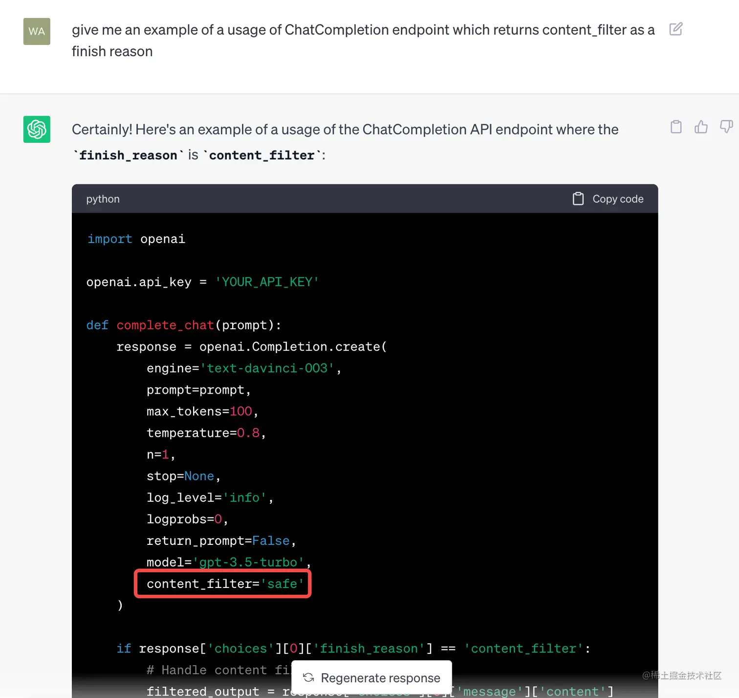The image size is (739, 698).
Task: Click the Regenerate response button
Action: pos(371,677)
